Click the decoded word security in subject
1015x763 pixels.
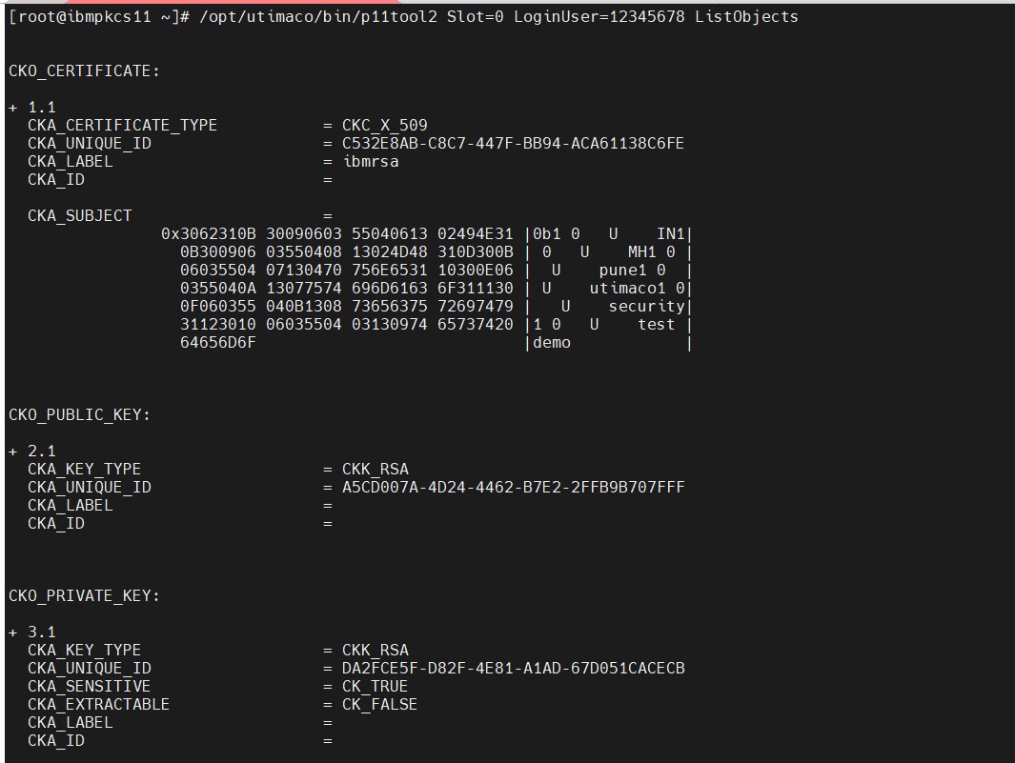[646, 306]
